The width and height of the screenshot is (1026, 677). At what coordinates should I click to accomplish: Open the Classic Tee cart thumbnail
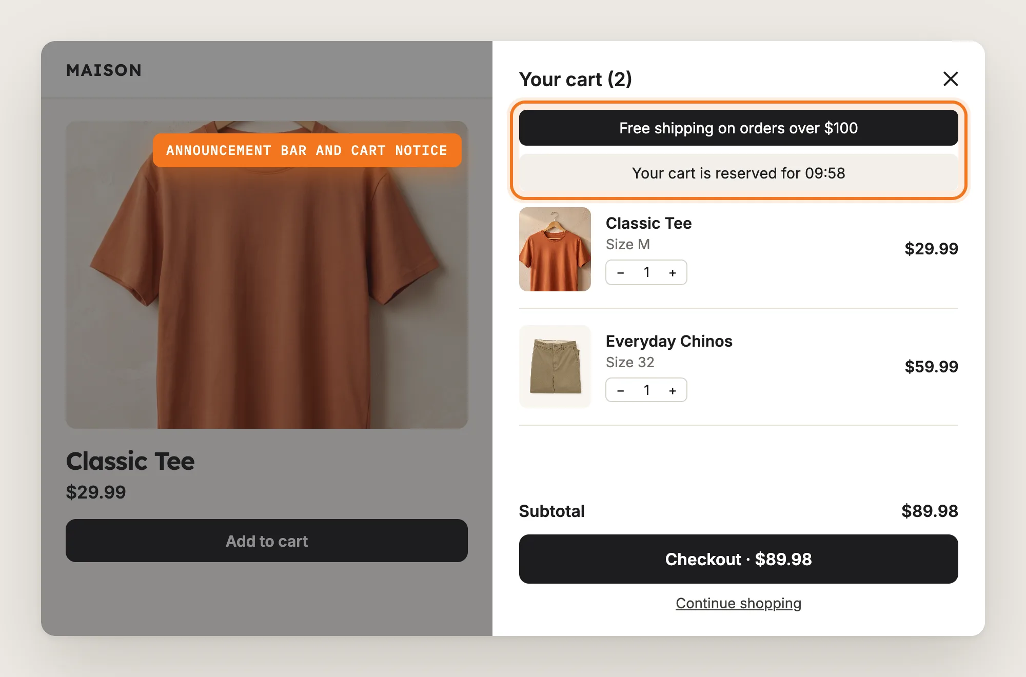coord(555,249)
